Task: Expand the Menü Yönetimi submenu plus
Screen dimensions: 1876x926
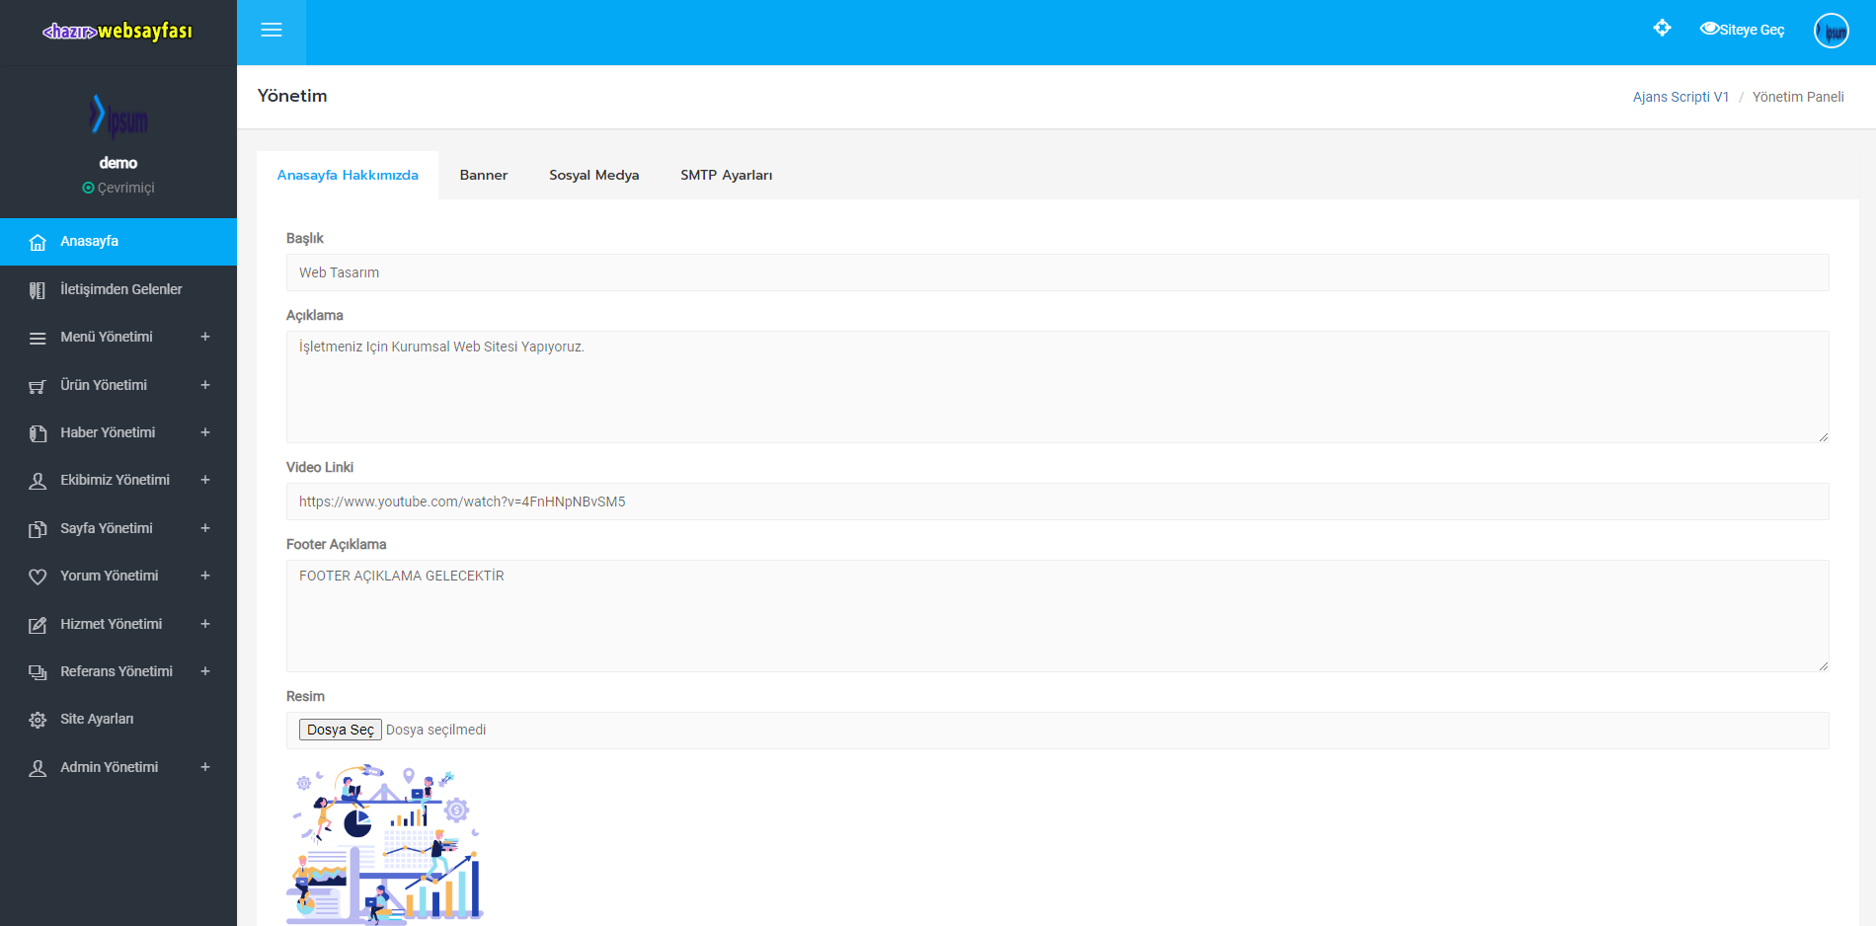Action: [205, 337]
